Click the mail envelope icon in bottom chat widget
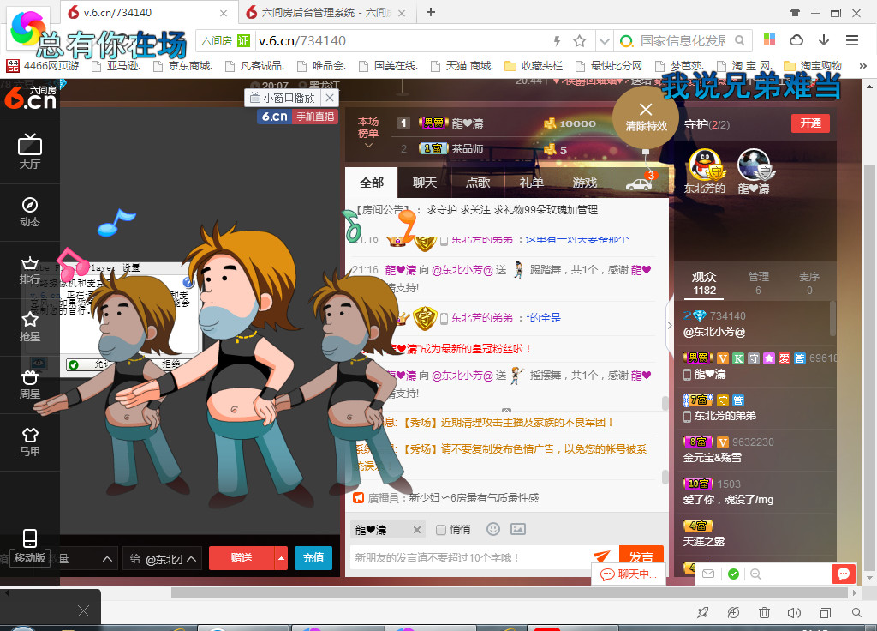 tap(708, 574)
